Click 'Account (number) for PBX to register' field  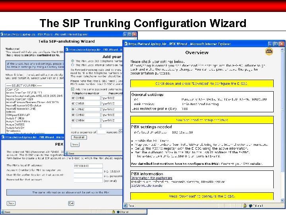pos(88,171)
